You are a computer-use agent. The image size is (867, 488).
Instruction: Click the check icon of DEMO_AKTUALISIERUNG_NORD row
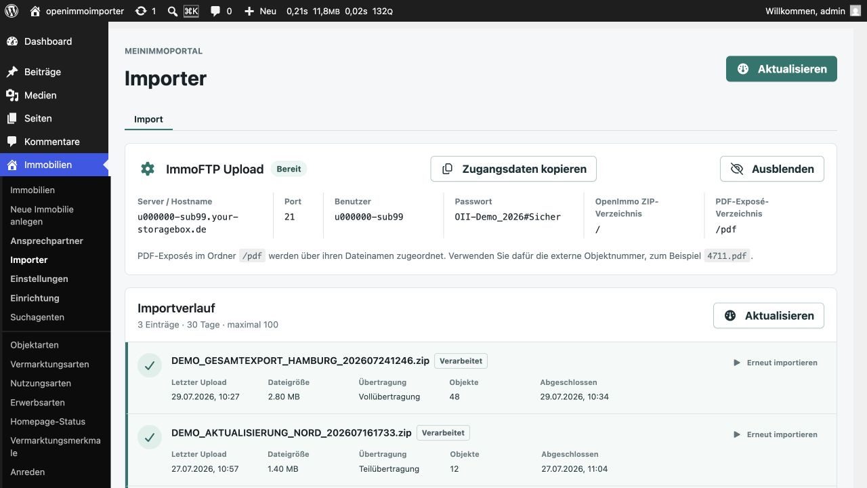pos(150,438)
